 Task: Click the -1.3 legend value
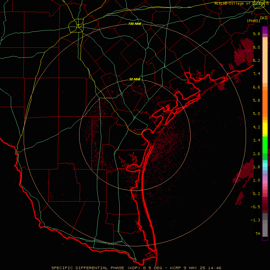pyautogui.click(x=255, y=220)
